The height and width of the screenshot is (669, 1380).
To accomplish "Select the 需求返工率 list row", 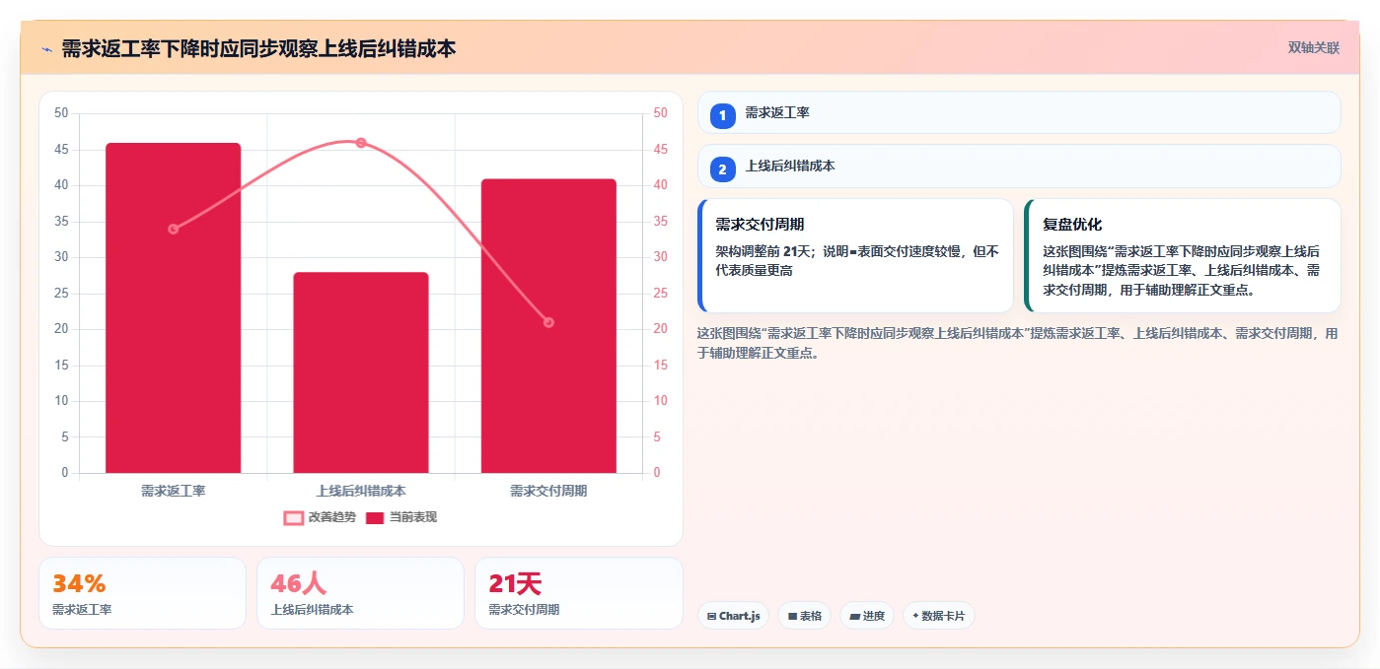I will coord(1019,113).
